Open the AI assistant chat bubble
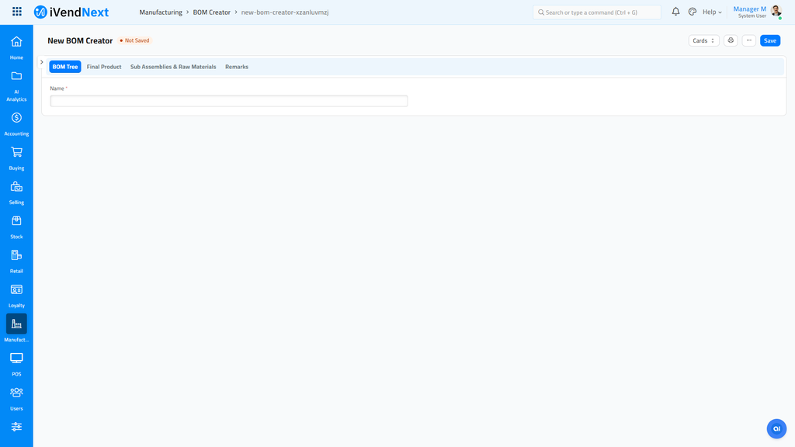Screen dimensions: 795x447 click(776, 428)
